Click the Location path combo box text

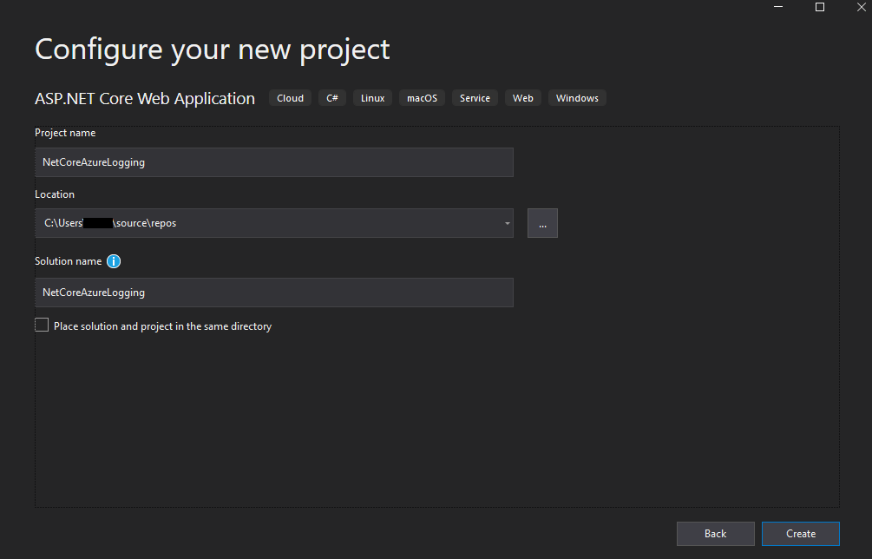click(260, 223)
